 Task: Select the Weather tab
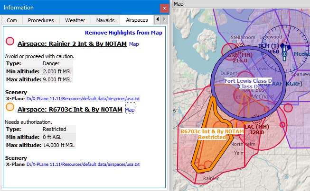coord(75,20)
